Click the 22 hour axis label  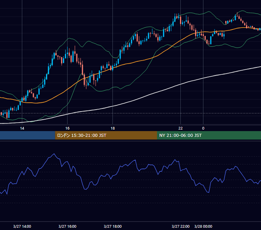180,128
